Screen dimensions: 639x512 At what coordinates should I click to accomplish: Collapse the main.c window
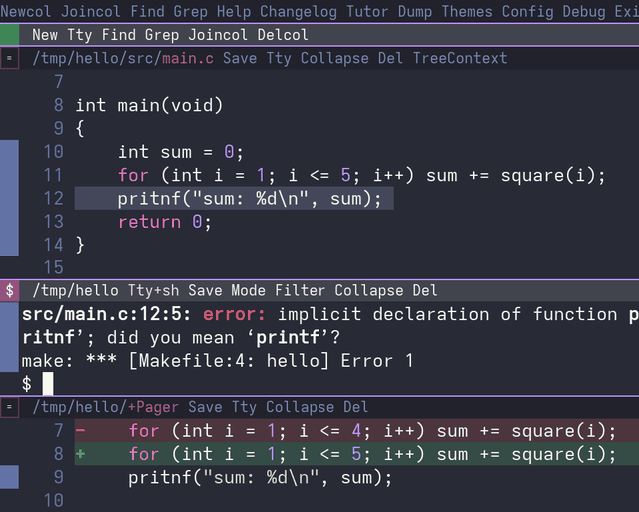click(x=334, y=58)
